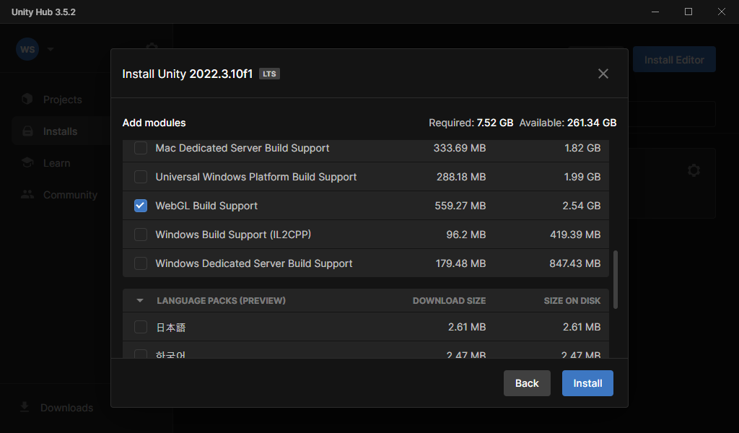This screenshot has height=433, width=739.
Task: Click the modules list scrollbar
Action: [615, 280]
